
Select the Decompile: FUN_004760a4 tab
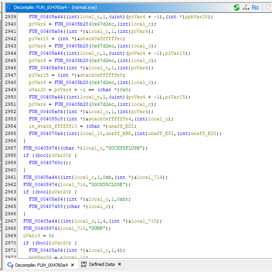coord(41,265)
